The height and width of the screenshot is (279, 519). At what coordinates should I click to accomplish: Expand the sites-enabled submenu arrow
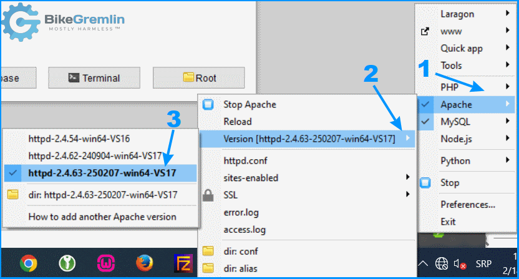pos(408,177)
